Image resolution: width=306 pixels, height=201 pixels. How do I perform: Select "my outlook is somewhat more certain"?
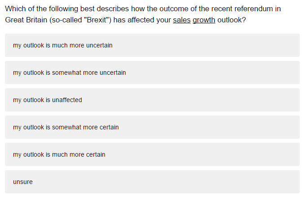coord(152,127)
